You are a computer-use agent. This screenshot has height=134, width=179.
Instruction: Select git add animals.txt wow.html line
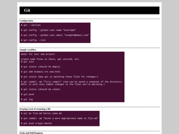(x=40, y=72)
